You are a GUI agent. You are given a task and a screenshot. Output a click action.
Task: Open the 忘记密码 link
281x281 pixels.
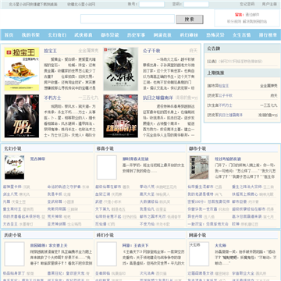pos(247,4)
